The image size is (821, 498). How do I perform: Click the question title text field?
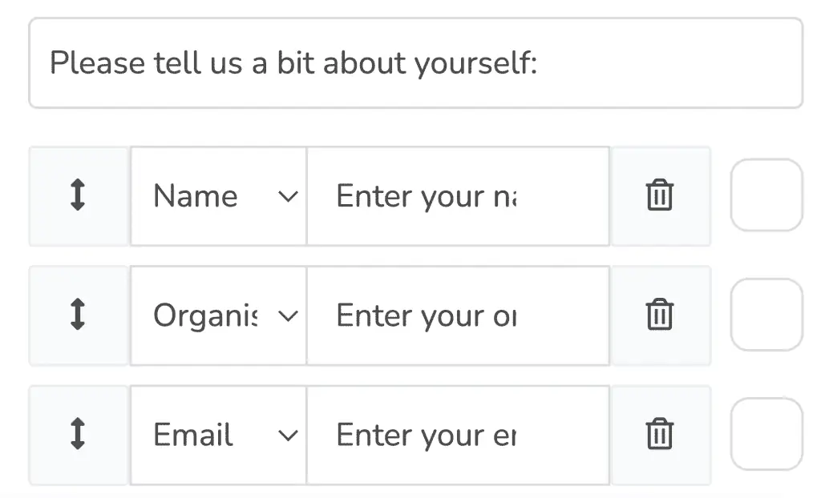tap(415, 62)
